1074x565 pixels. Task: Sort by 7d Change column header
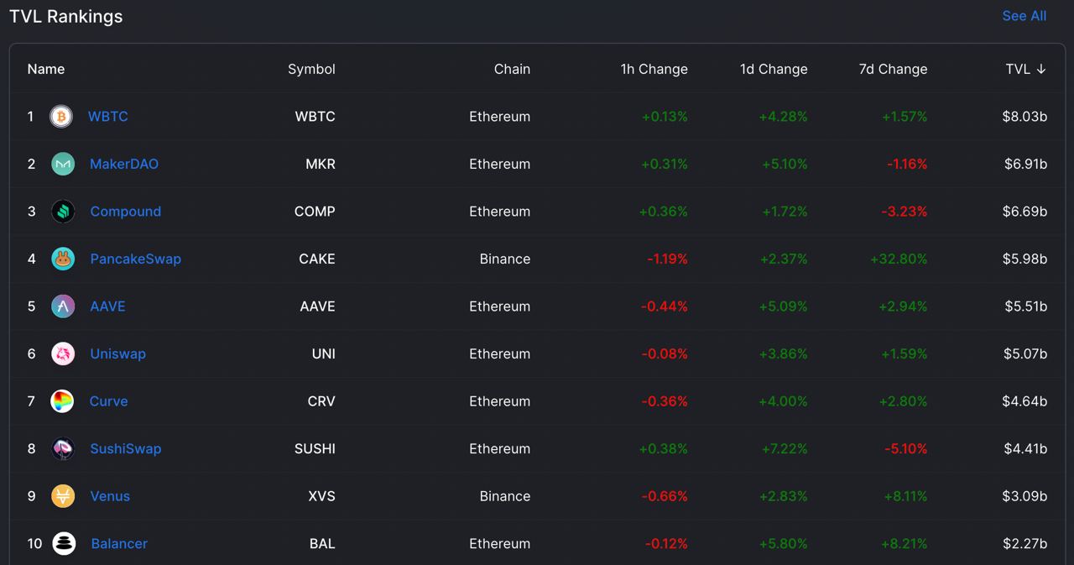point(893,69)
